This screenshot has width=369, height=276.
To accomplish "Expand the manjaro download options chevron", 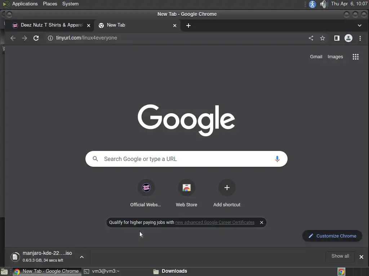I will point(82,257).
